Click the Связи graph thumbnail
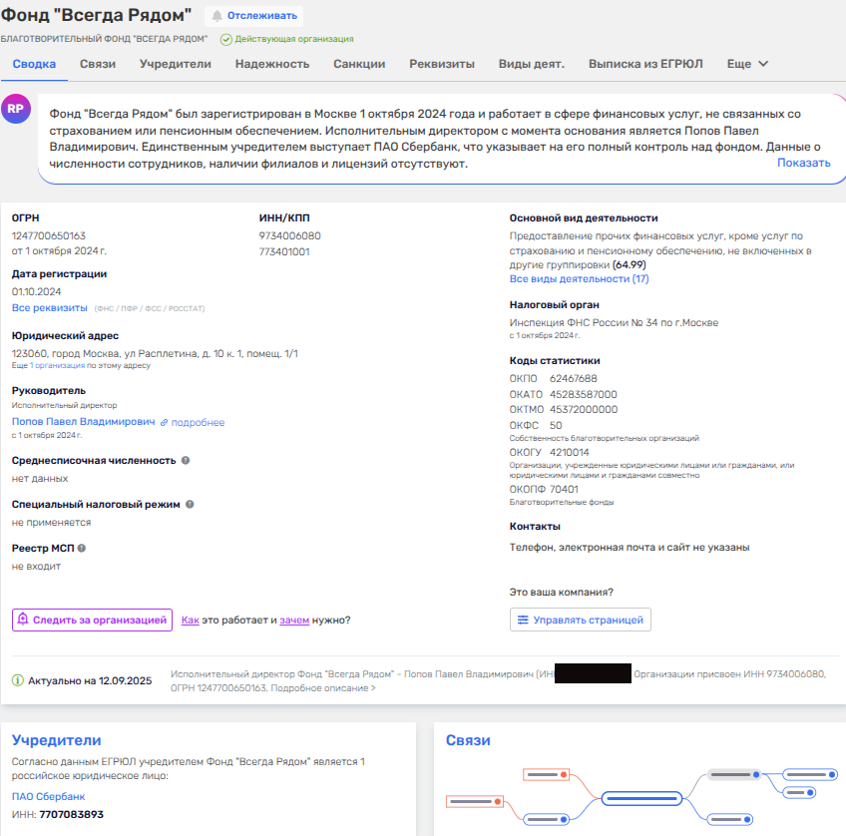 [638, 795]
